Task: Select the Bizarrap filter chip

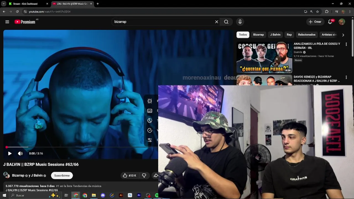Action: [258, 35]
